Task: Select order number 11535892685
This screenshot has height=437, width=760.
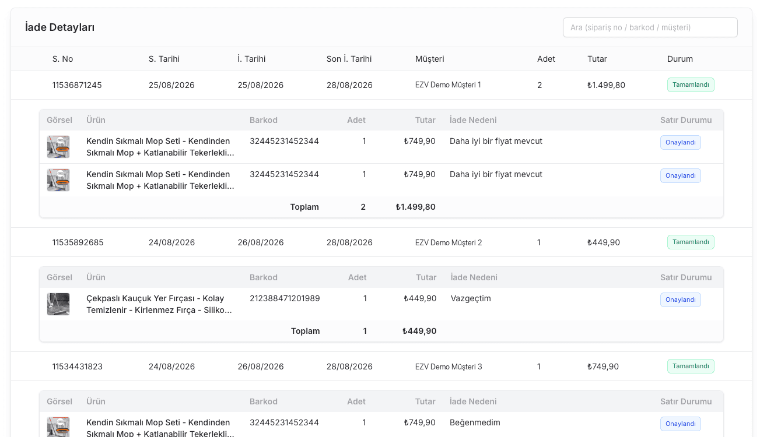Action: [78, 242]
